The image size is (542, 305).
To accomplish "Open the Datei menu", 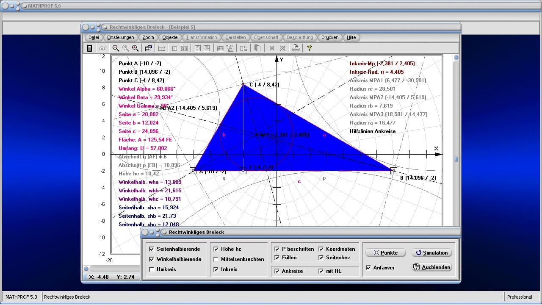I will tap(94, 37).
